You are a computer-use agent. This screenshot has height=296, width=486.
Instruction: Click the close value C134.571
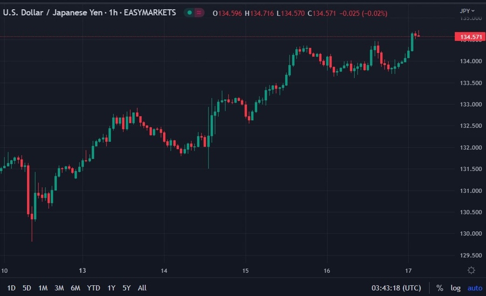tap(322, 13)
